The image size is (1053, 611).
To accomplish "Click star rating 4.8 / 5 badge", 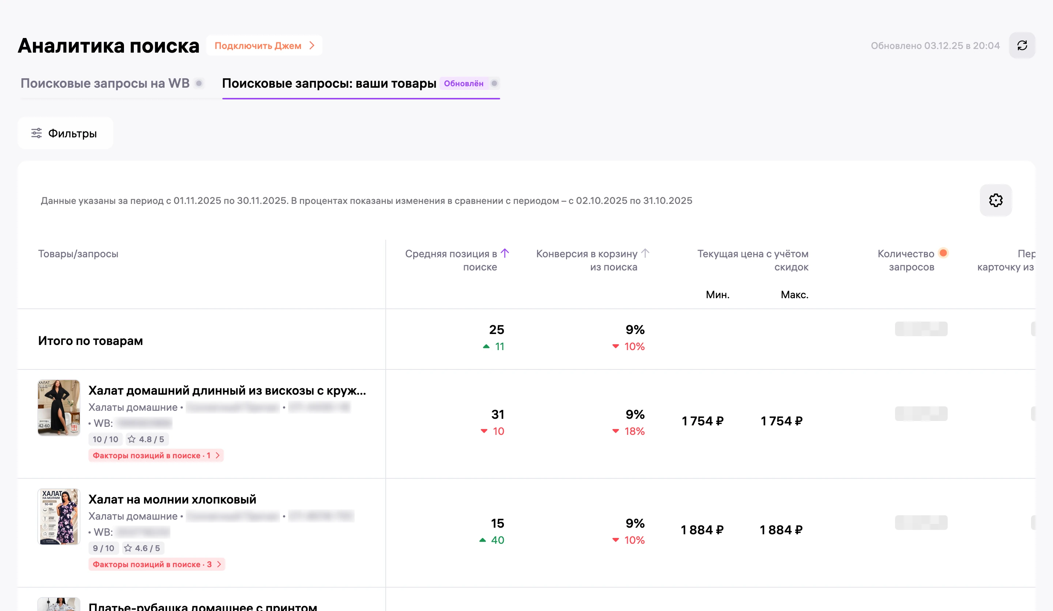I will [146, 439].
